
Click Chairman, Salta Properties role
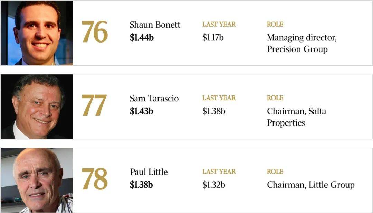296,117
